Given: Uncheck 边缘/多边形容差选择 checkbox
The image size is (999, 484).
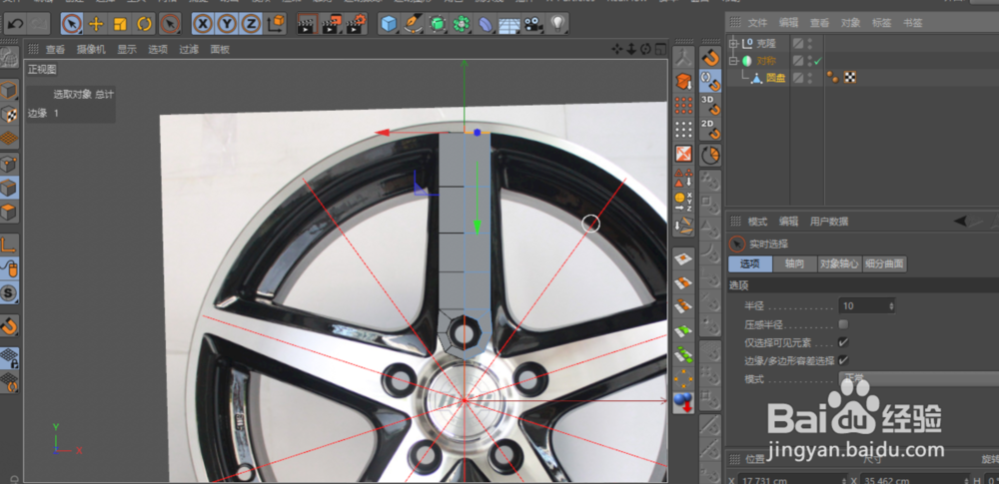Looking at the screenshot, I should click(x=843, y=360).
